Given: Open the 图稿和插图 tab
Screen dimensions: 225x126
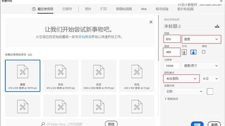Looking at the screenshot, I should [x=124, y=9].
